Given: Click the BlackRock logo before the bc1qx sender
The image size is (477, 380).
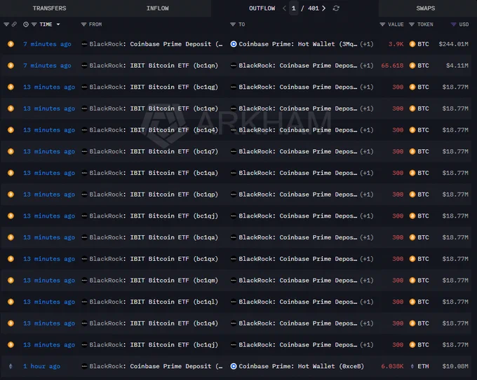Looking at the screenshot, I should coord(84,259).
